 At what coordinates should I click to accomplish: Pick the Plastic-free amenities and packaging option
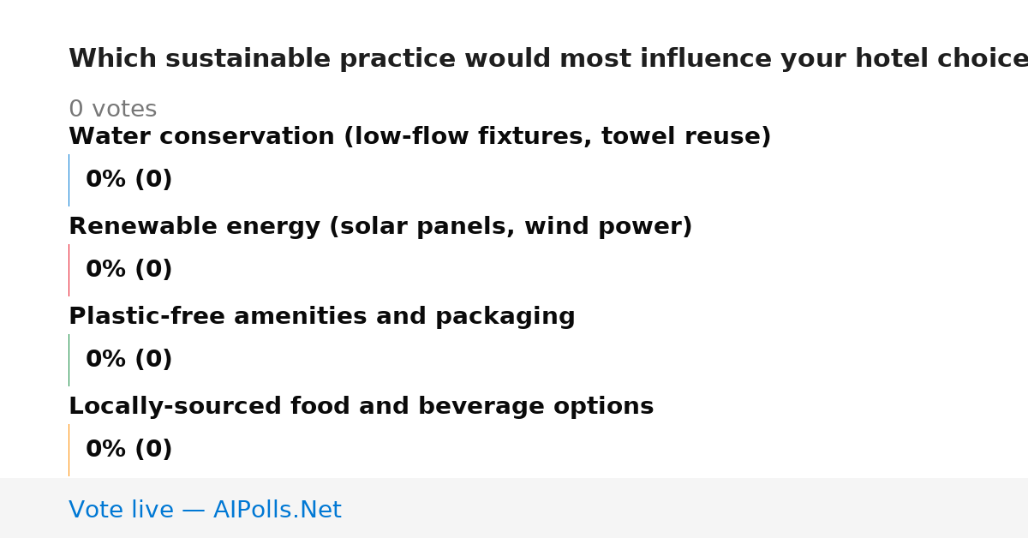point(322,317)
